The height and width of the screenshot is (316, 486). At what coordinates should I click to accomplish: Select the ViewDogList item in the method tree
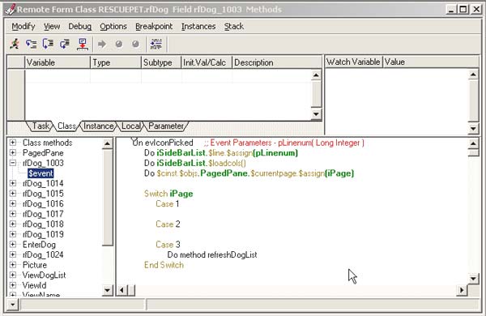point(44,275)
